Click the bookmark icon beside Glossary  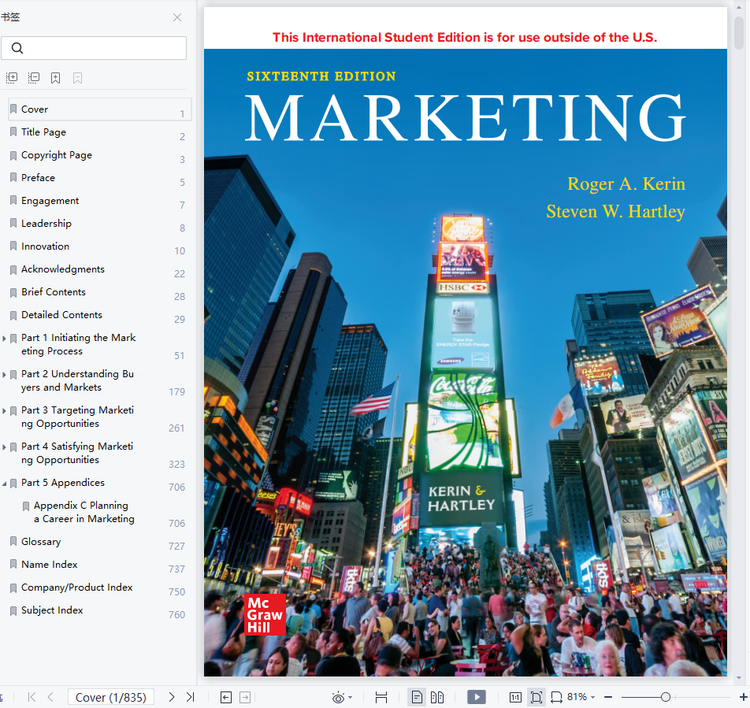point(13,541)
